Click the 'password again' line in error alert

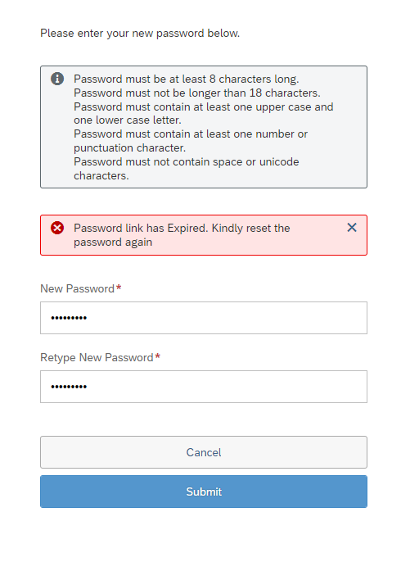(x=113, y=242)
